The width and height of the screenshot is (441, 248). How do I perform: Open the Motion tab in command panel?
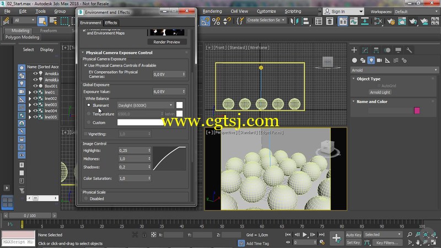(388, 50)
